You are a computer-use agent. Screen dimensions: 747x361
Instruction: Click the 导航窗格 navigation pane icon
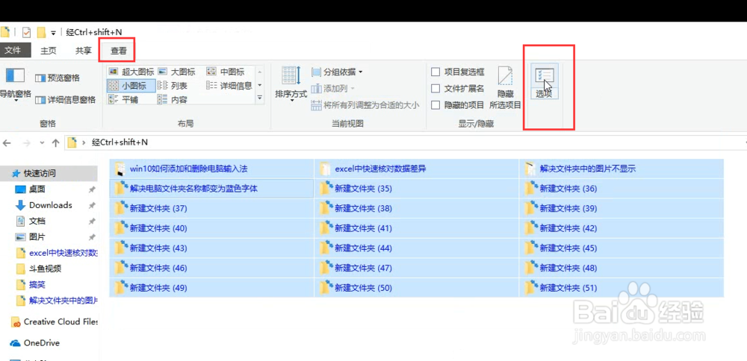point(13,75)
